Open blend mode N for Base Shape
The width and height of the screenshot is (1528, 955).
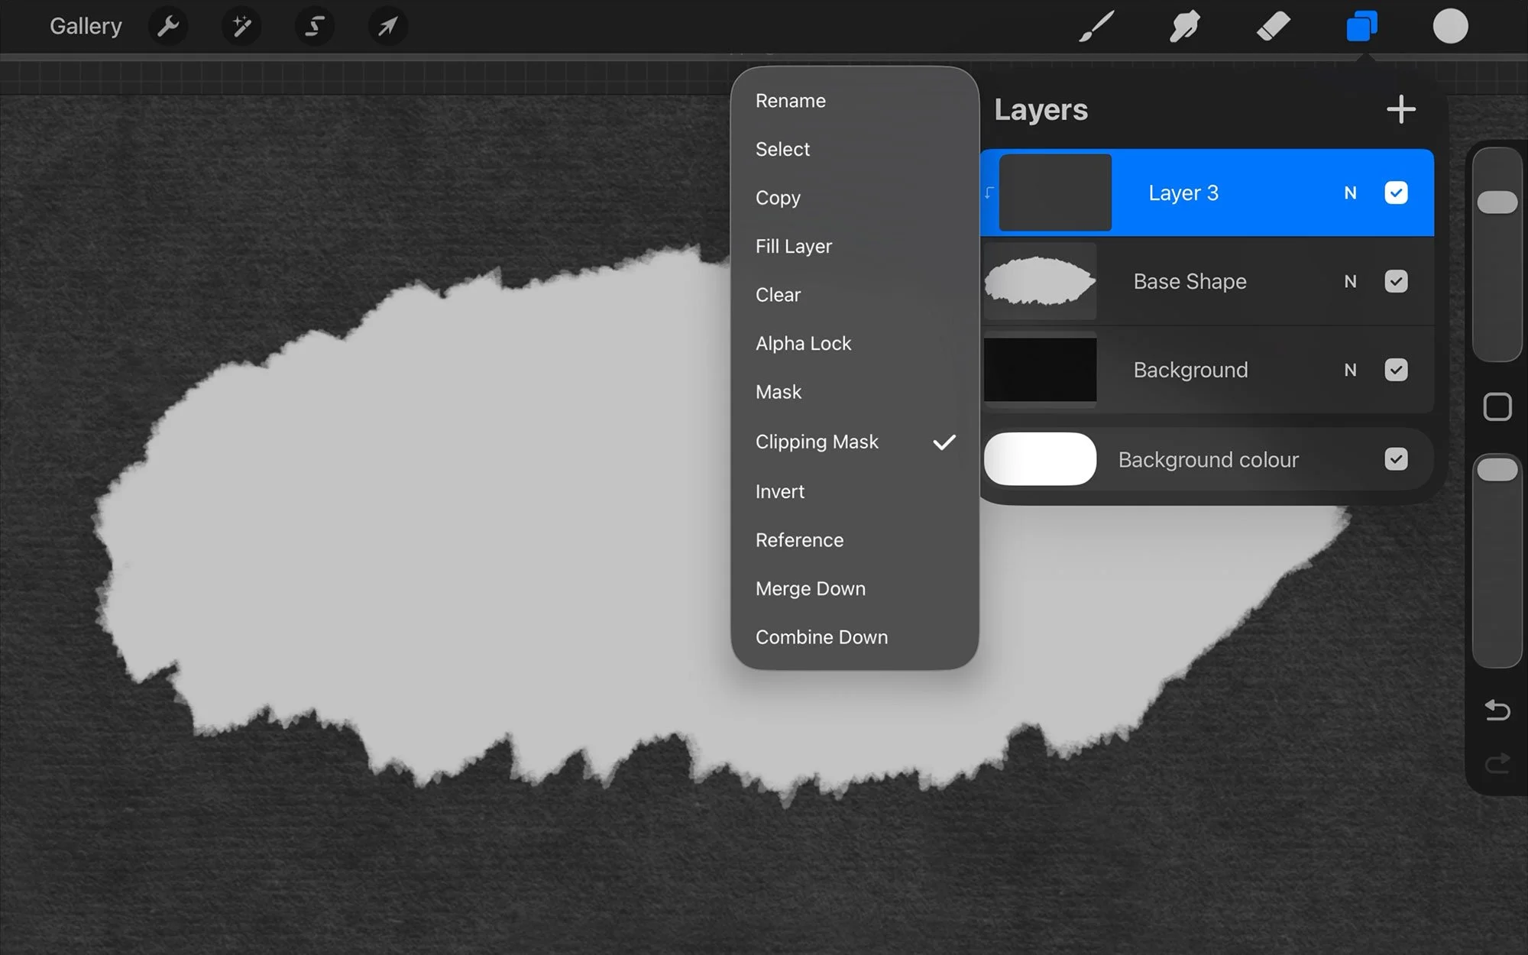tap(1350, 282)
